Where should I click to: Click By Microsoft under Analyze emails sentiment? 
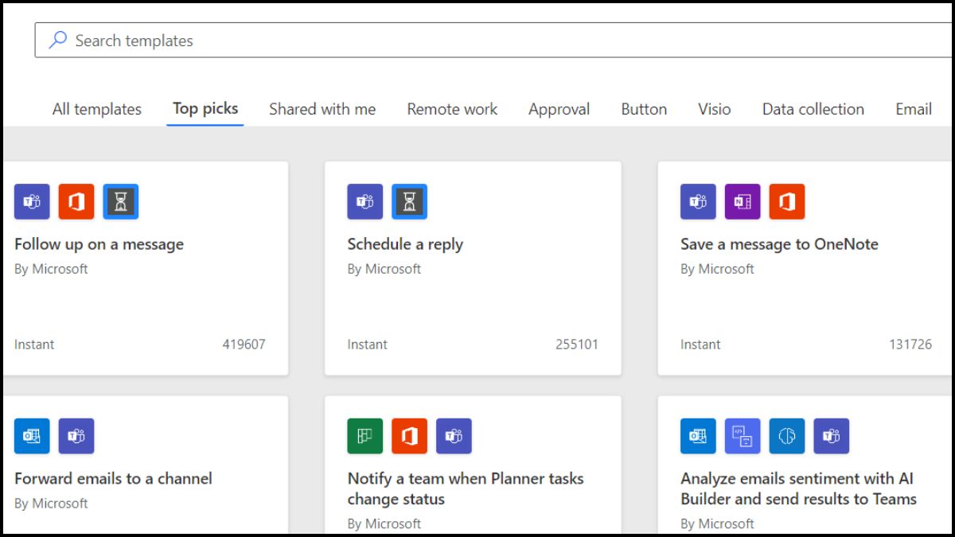pos(717,523)
